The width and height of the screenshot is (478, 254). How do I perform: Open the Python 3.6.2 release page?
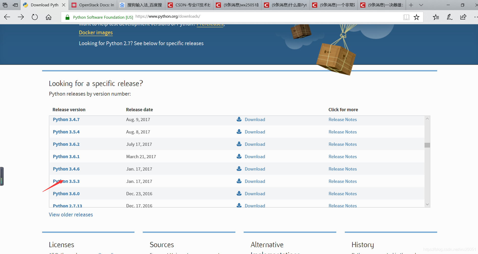pyautogui.click(x=66, y=144)
